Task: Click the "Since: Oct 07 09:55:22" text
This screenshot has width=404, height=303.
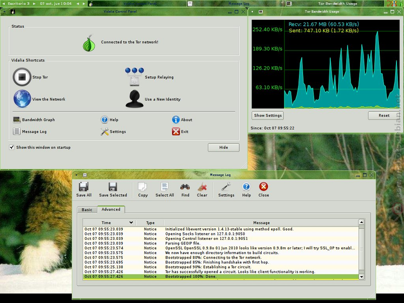Action: [x=272, y=128]
